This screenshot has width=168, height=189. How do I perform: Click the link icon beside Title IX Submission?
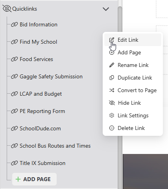point(14,163)
